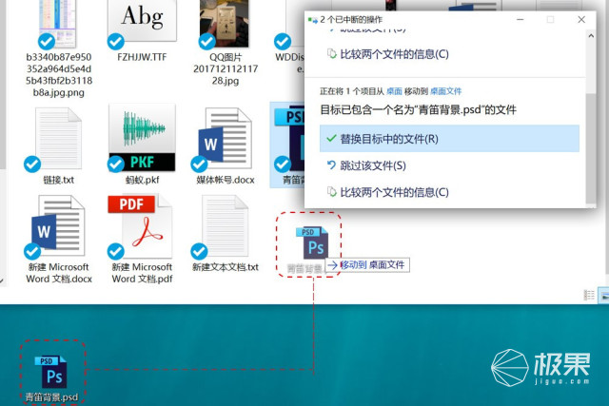Viewport: 609px width, 406px height.
Task: Select the highlighted PSD file in the folder
Action: [x=288, y=145]
